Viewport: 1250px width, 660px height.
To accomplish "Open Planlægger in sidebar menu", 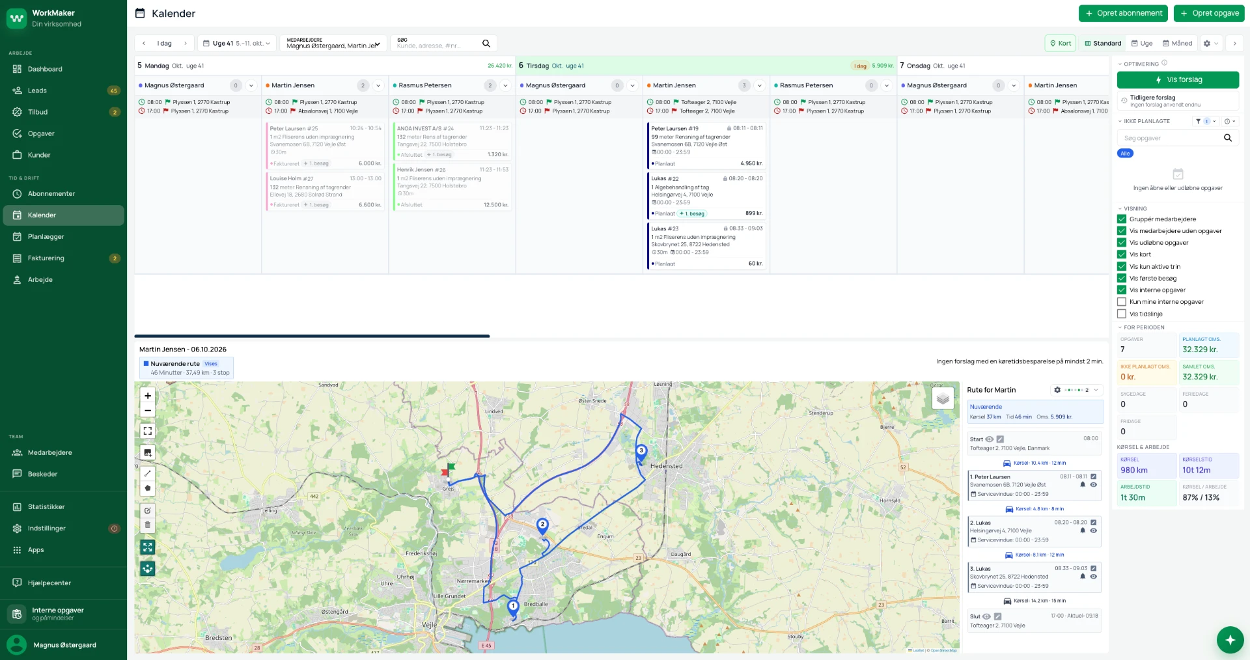I will (63, 237).
